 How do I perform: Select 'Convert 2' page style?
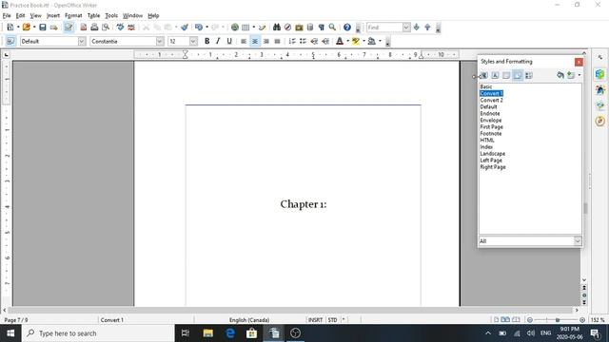pyautogui.click(x=491, y=100)
